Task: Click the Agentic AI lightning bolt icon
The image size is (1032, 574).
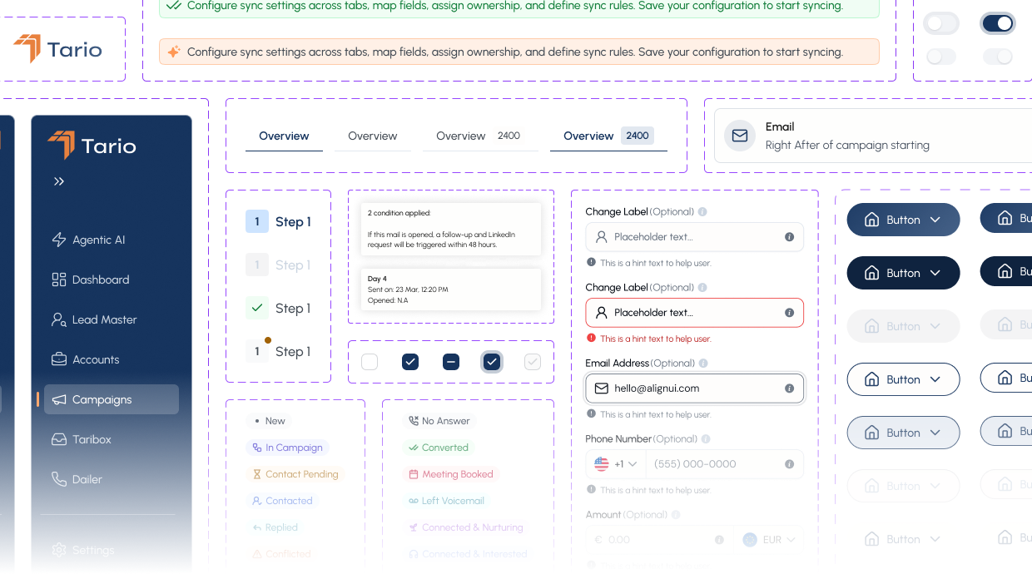Action: point(59,240)
